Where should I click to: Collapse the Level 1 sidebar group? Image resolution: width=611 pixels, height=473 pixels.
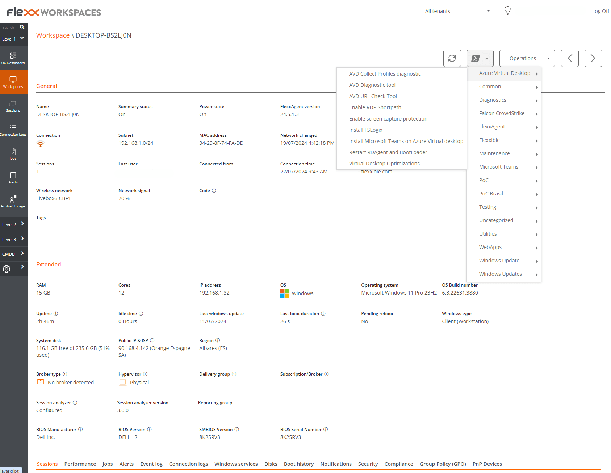(x=13, y=39)
